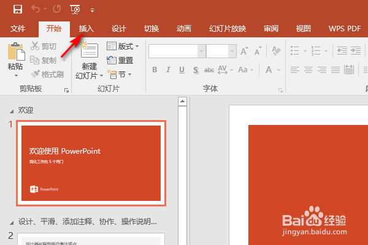Click the center alignment icon
This screenshot has height=245, width=368.
point(309,70)
